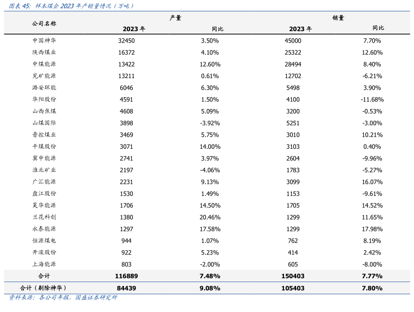This screenshot has width=414, height=312.
Task: Select the 同比 subheader under 销量
Action: click(x=378, y=29)
